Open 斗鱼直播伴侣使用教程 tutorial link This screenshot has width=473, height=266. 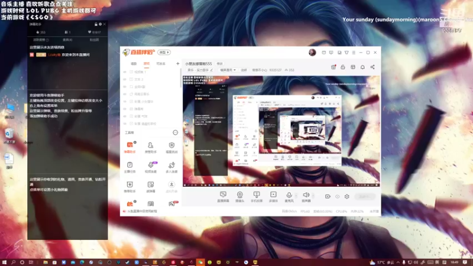tap(142, 212)
